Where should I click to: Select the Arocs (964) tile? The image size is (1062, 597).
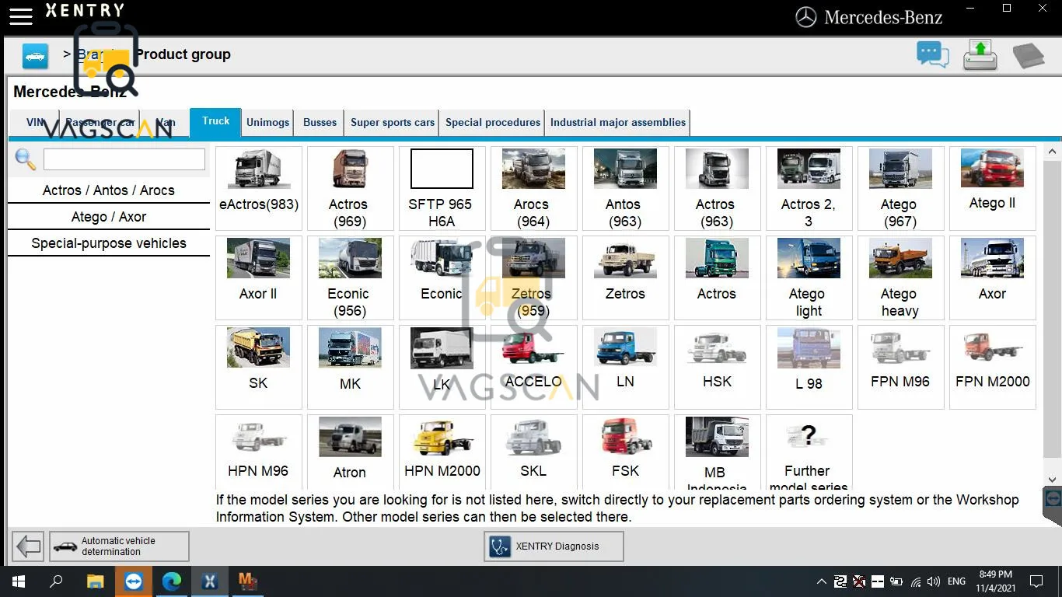point(534,188)
